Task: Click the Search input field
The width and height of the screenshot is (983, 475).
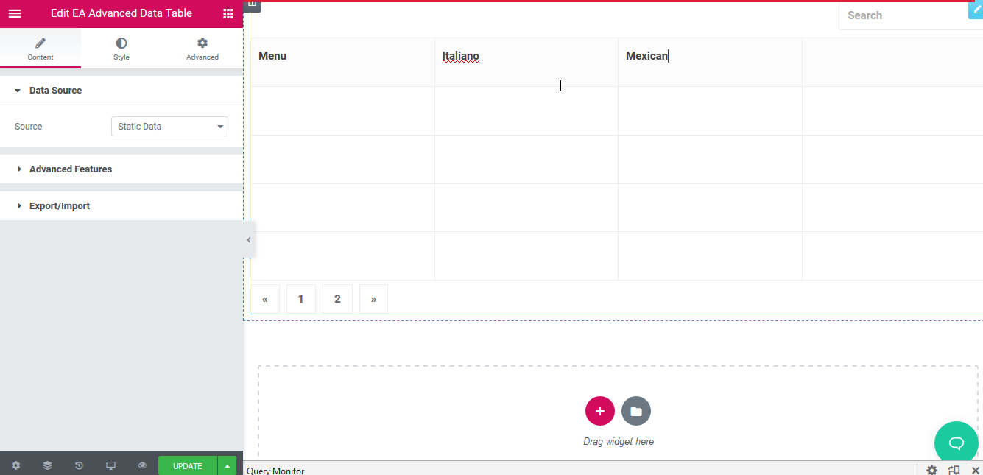Action: pyautogui.click(x=898, y=15)
